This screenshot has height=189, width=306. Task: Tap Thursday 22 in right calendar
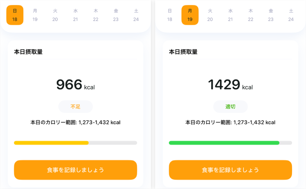tap(250, 15)
